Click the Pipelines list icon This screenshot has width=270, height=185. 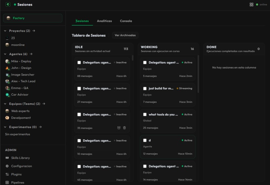pos(7,182)
